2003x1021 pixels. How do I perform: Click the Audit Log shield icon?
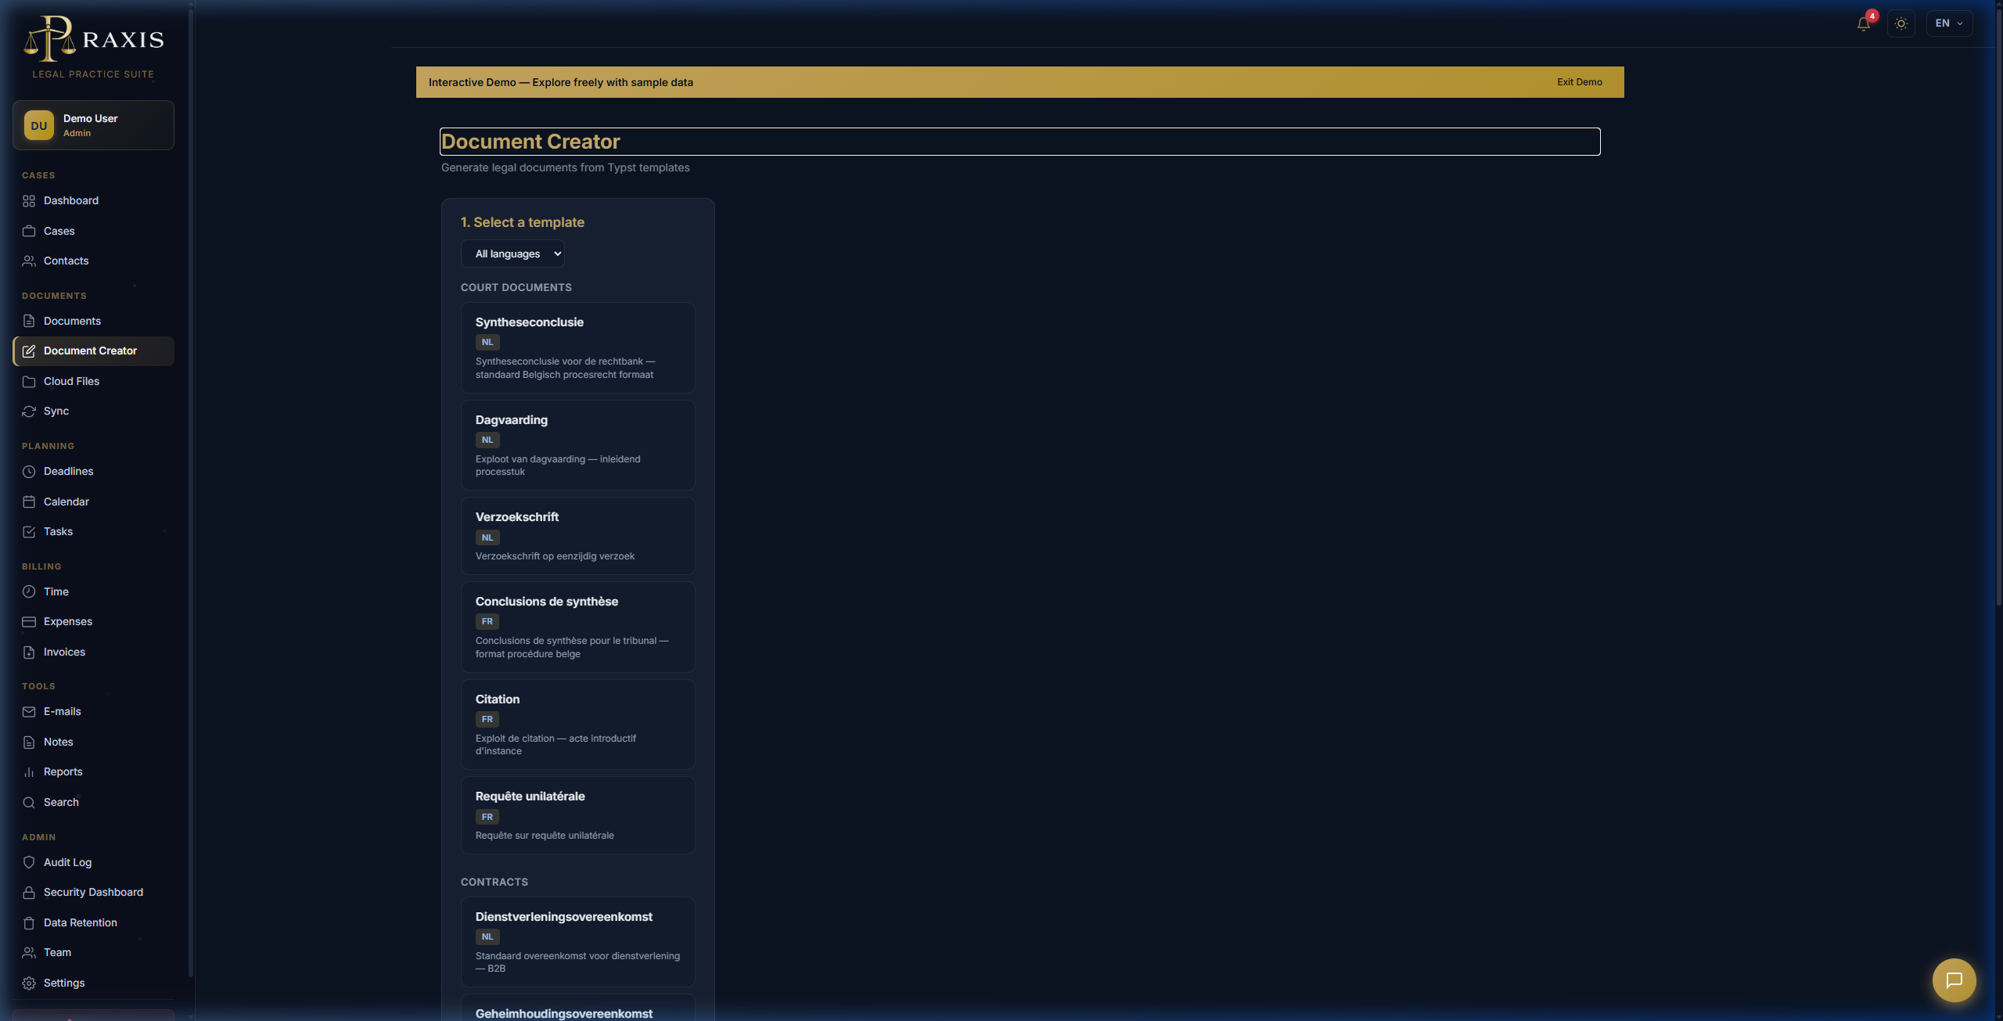[x=29, y=862]
